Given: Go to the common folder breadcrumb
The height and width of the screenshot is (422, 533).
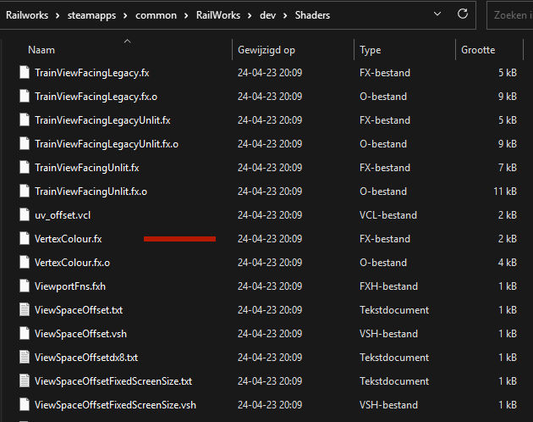Looking at the screenshot, I should [x=156, y=14].
